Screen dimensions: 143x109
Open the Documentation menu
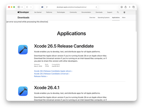tap(86, 12)
